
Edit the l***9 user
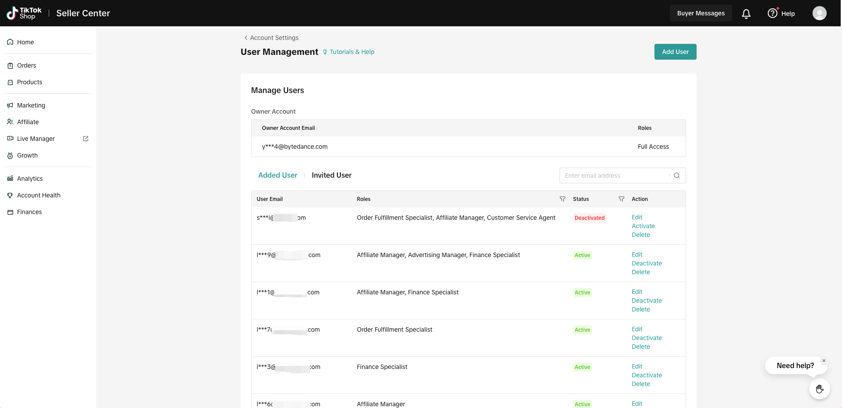click(637, 254)
